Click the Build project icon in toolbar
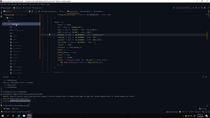 tap(174, 8)
